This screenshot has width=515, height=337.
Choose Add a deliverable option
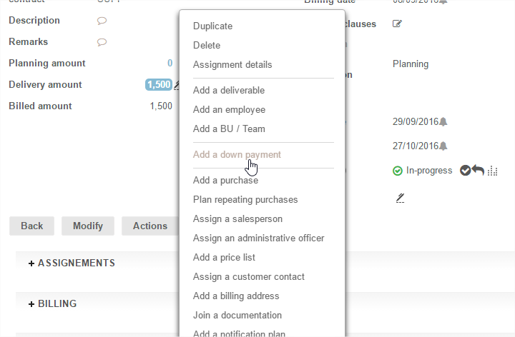tap(229, 90)
